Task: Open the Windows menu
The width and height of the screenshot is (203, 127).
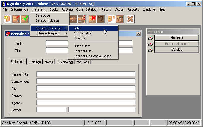Action: (x=149, y=9)
